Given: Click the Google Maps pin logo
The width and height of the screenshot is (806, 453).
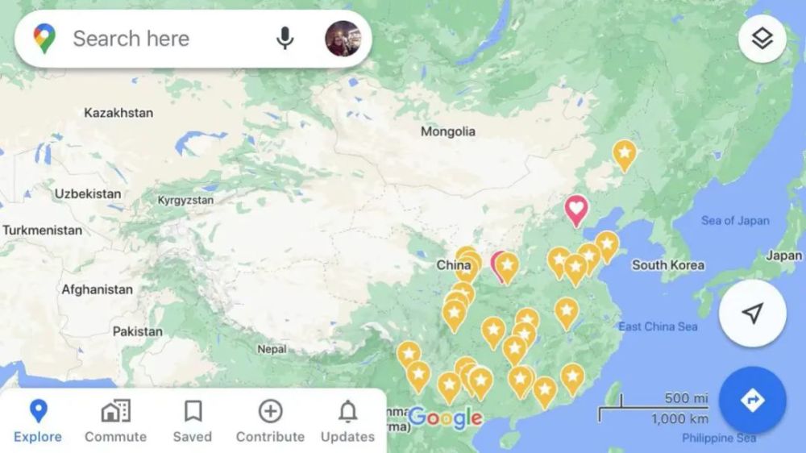Looking at the screenshot, I should pyautogui.click(x=44, y=39).
